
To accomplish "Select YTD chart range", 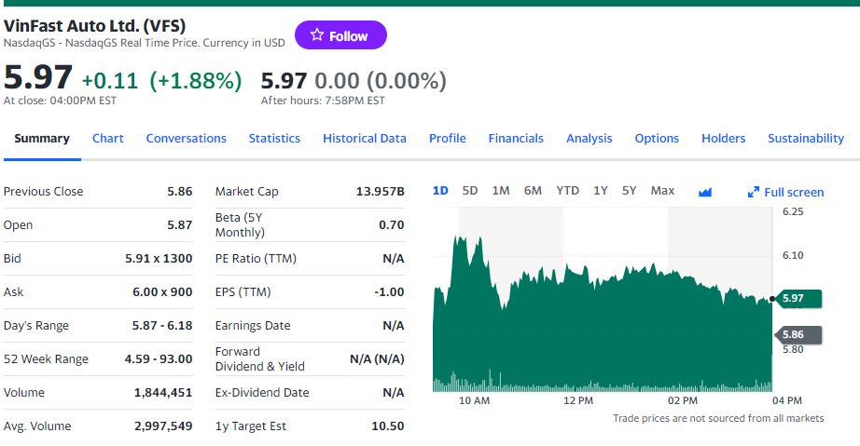I will (567, 191).
